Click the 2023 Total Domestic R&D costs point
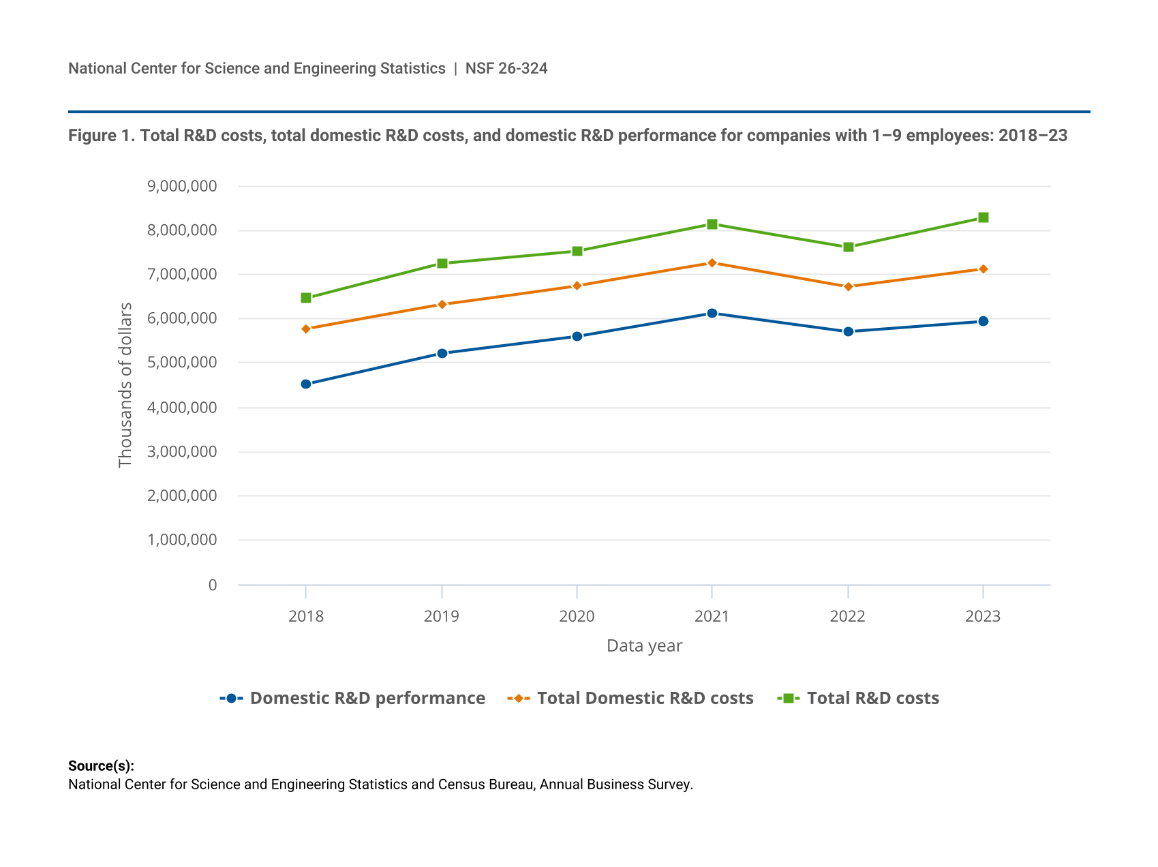1158x867 pixels. click(x=984, y=269)
